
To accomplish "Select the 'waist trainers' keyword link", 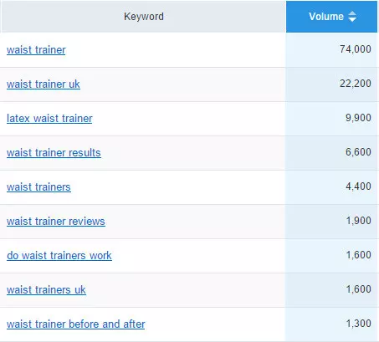I will coord(38,187).
